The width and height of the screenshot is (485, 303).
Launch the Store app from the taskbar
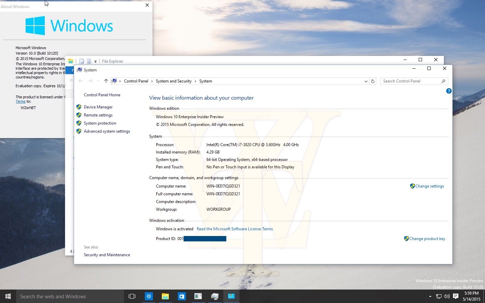point(182,296)
